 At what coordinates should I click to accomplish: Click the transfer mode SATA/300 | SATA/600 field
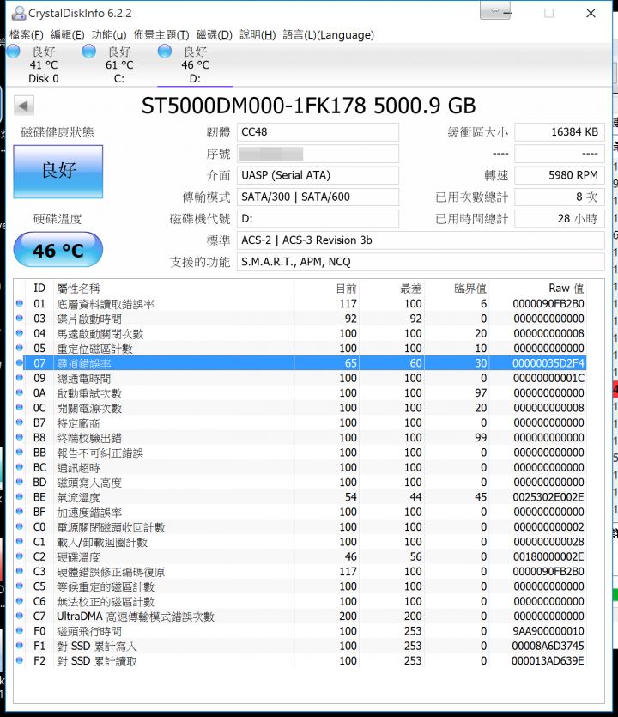pyautogui.click(x=318, y=197)
